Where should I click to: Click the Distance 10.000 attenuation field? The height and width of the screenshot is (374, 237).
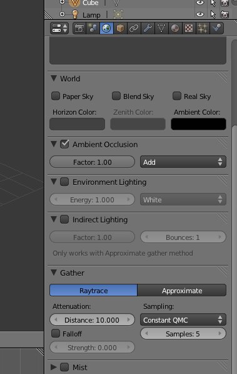(92, 320)
